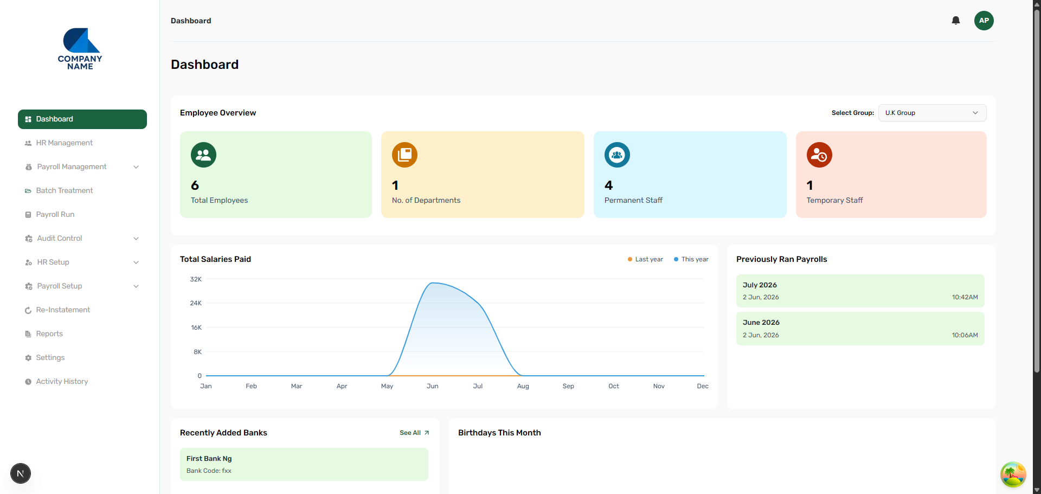Viewport: 1041px width, 494px height.
Task: Click the 32K axis value
Action: [x=196, y=279]
